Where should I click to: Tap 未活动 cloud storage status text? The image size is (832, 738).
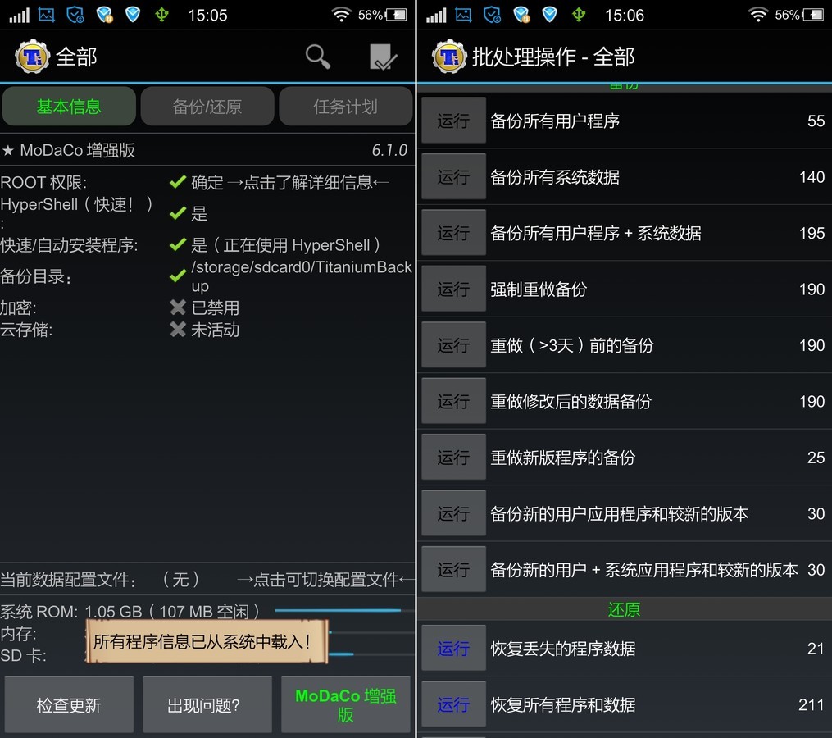coord(215,330)
